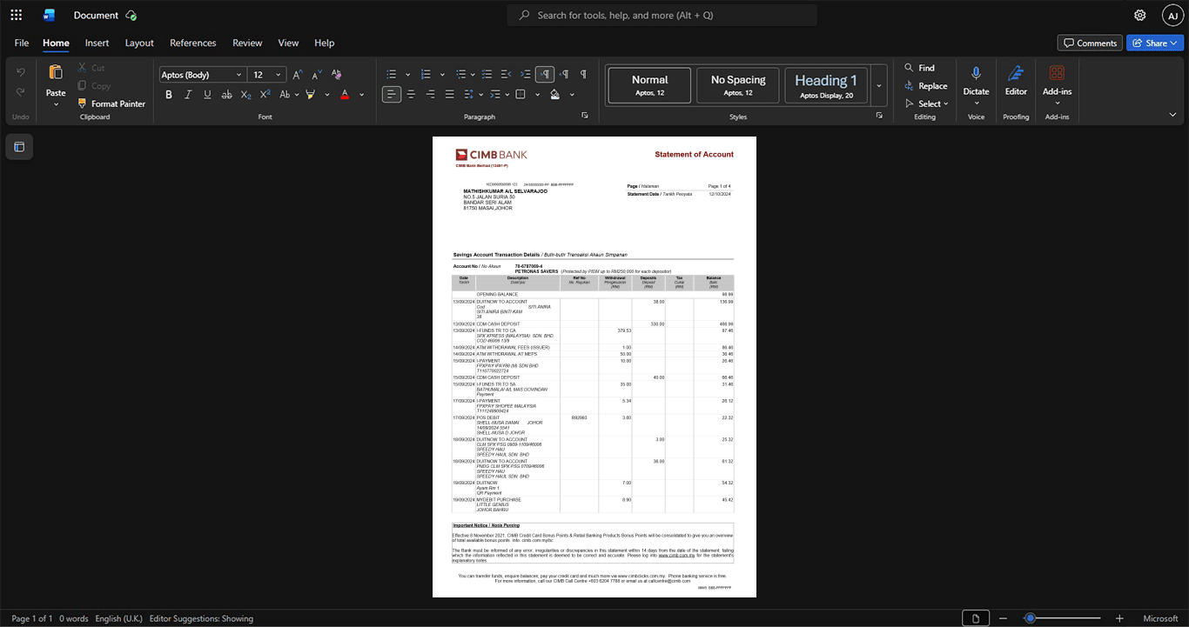Open the Paragraph settings dialog launcher
Screen dimensions: 1189x627
point(585,116)
